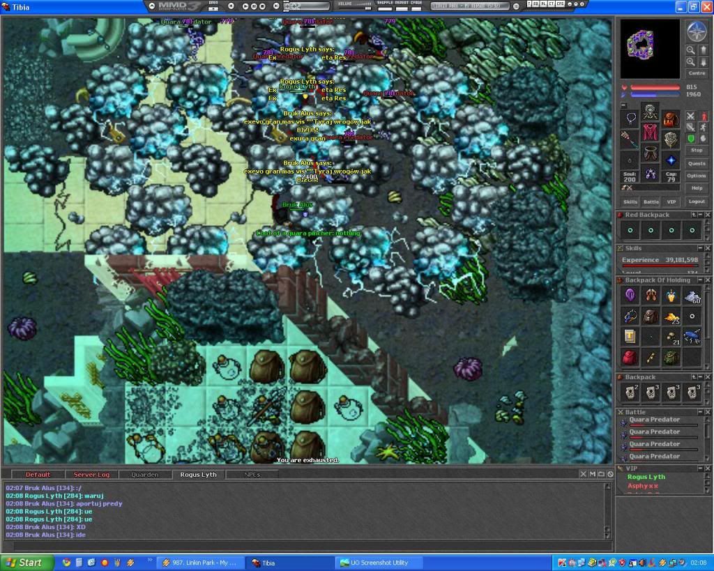714x571 pixels.
Task: Minimize the Red Backpack container
Action: click(700, 215)
